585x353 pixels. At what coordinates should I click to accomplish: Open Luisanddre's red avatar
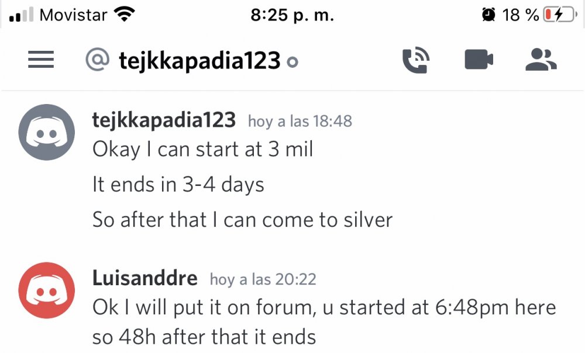click(47, 290)
